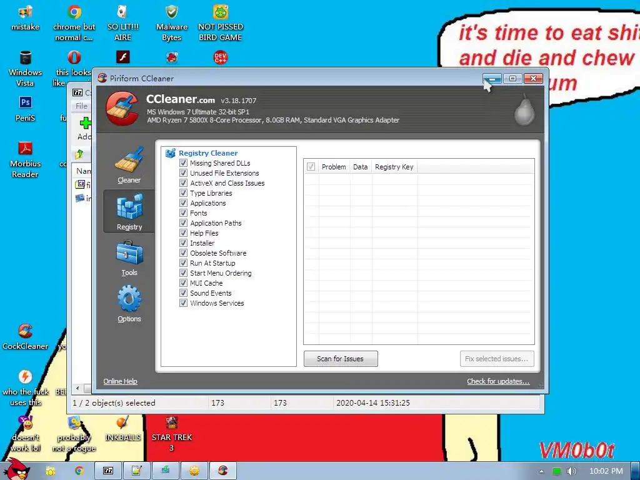This screenshot has height=480, width=640.
Task: Open the Morbius Reader desktop icon
Action: 25,160
